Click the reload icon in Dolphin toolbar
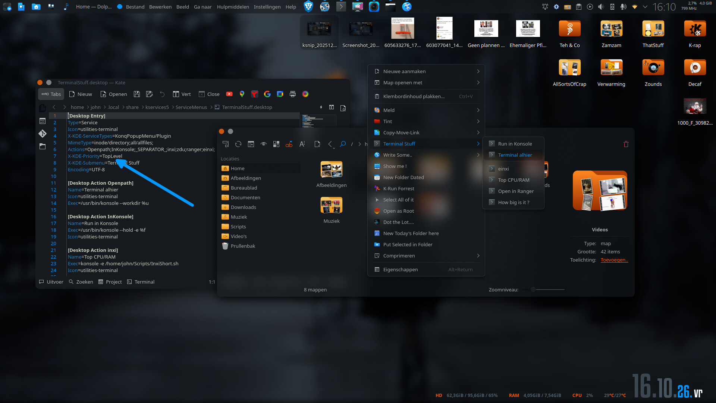 pyautogui.click(x=238, y=144)
